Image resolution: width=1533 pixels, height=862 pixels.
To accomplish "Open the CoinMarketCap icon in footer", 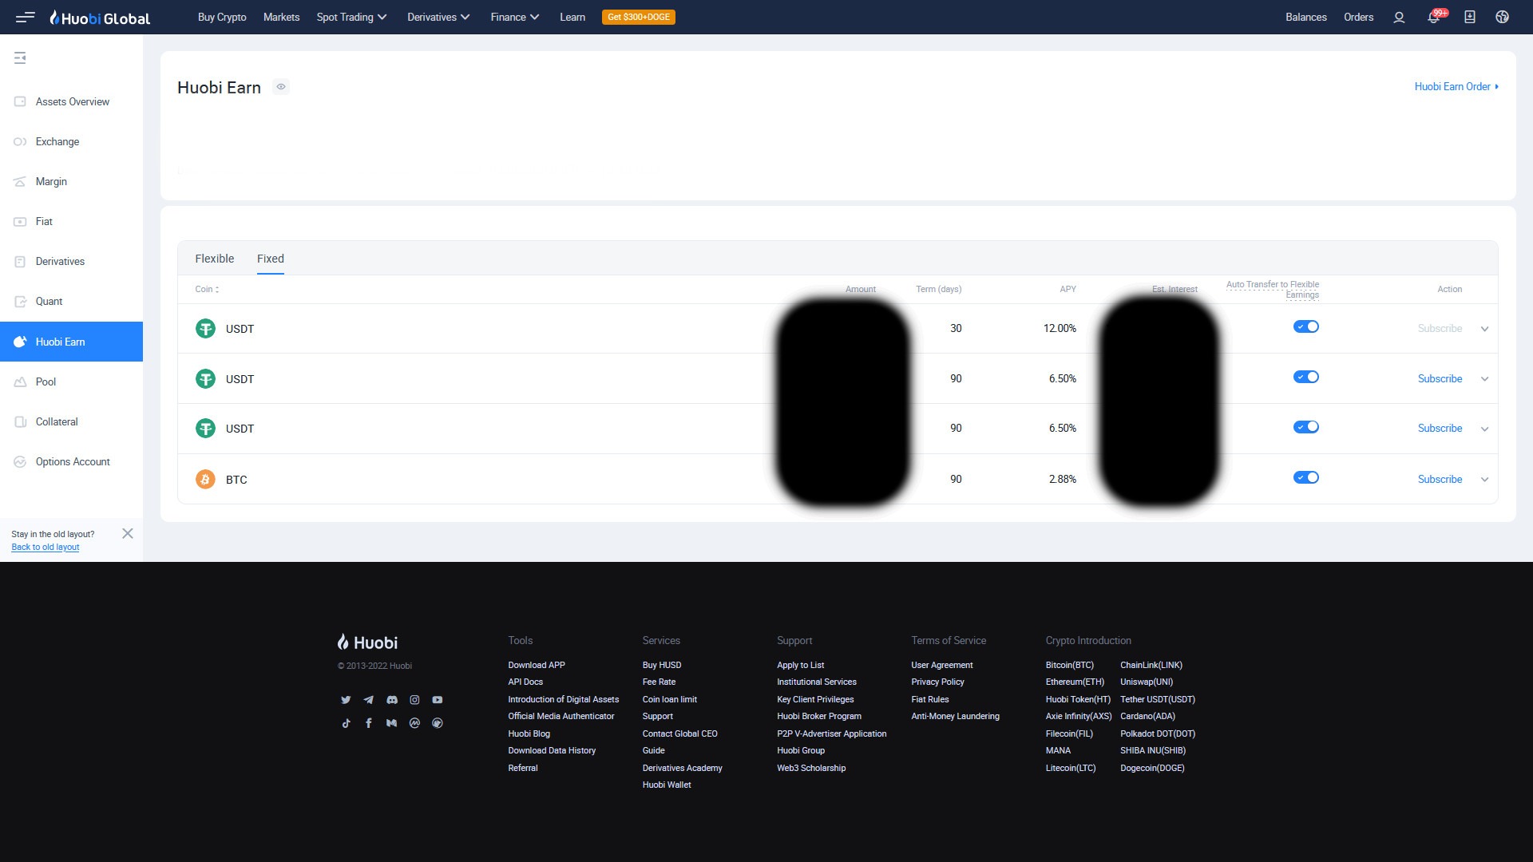I will pos(414,723).
